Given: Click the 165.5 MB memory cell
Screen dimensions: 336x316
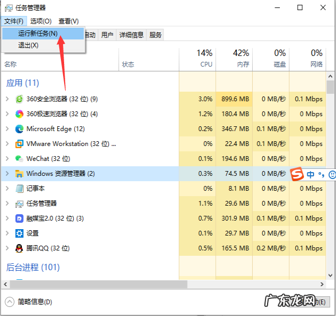Looking at the screenshot, I should point(235,248).
